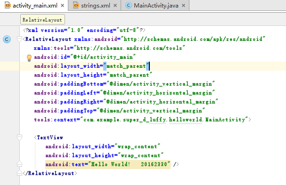
Task: Click the RelativeLayout breadcrumb label
Action: click(42, 20)
